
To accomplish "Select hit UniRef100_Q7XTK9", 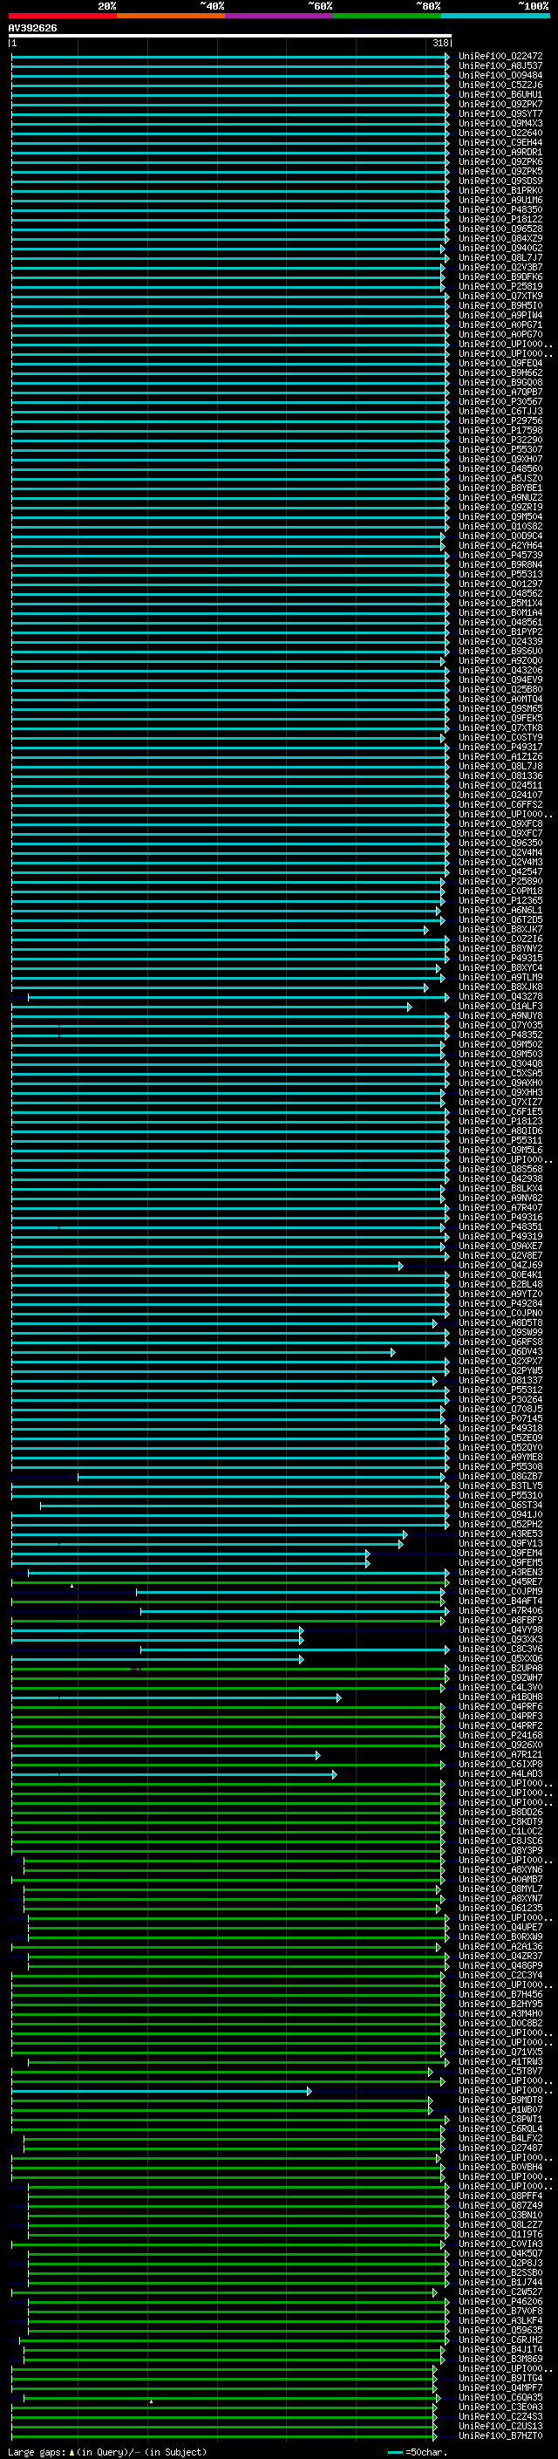I will click(x=500, y=296).
